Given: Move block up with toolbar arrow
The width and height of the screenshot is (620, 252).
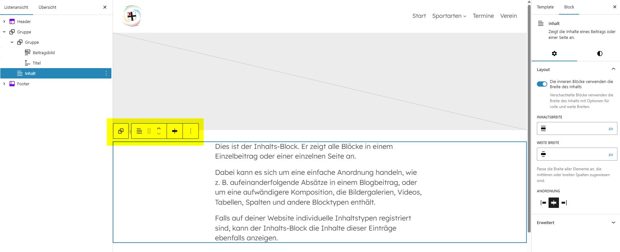Looking at the screenshot, I should coord(159,128).
